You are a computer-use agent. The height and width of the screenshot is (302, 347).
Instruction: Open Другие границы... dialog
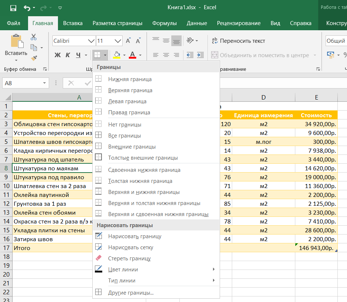click(131, 292)
